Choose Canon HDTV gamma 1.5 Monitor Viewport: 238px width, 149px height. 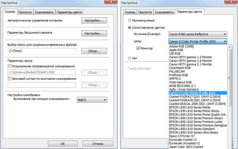click(198, 57)
